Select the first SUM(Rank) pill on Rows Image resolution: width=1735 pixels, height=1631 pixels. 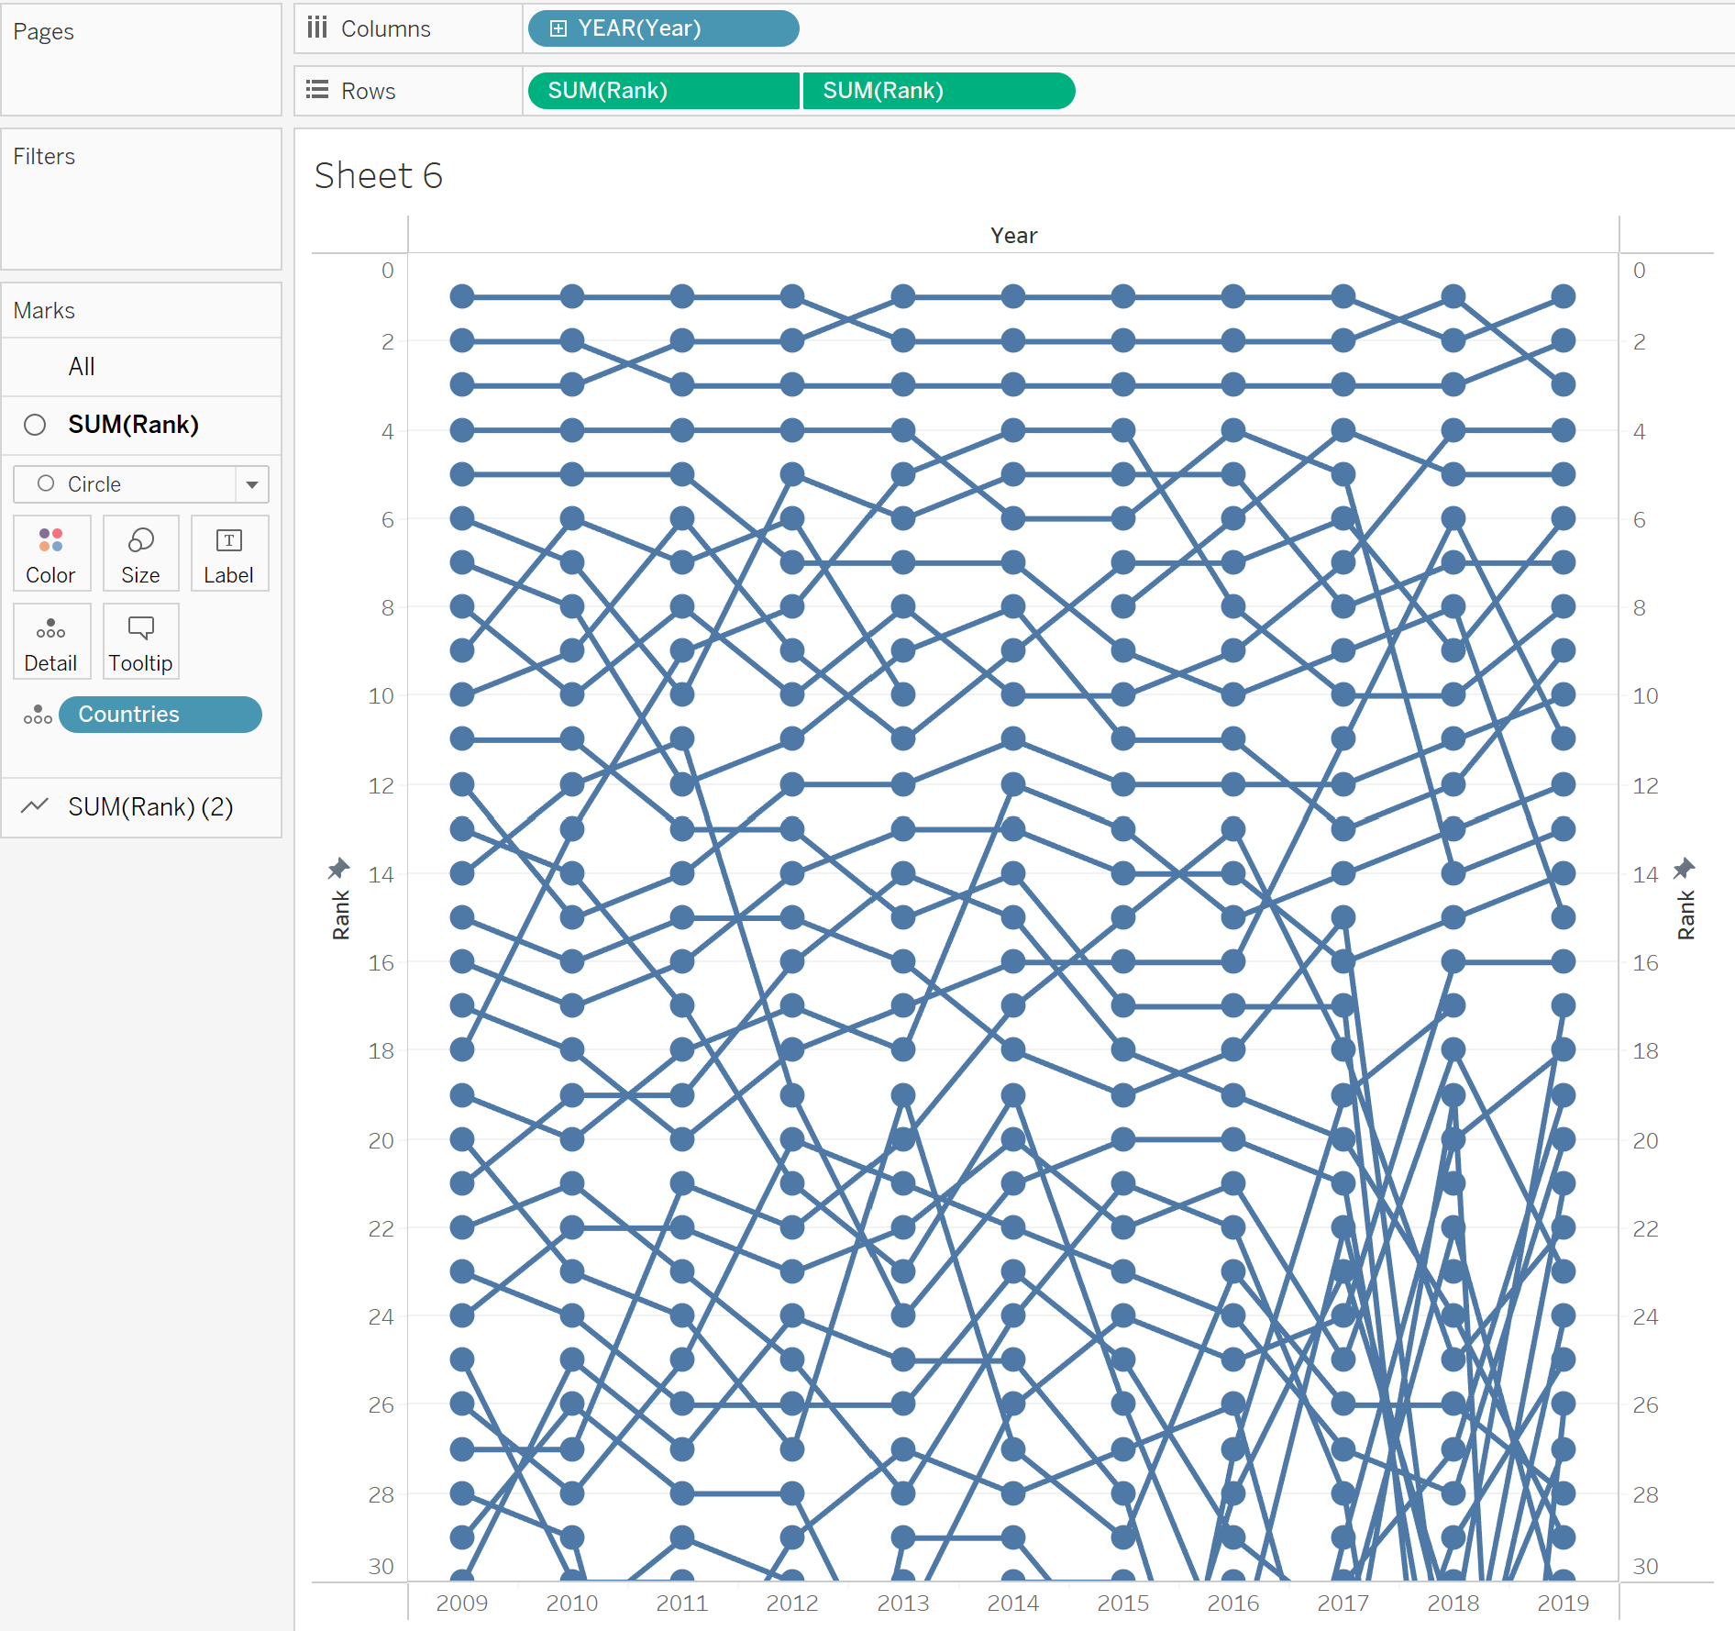coord(664,91)
